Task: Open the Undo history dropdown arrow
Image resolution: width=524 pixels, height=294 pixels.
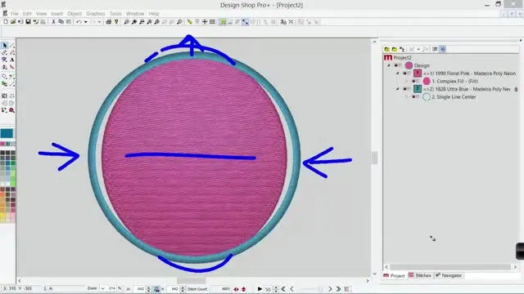Action: click(85, 22)
